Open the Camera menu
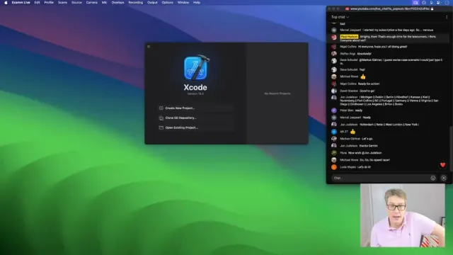 (91, 3)
